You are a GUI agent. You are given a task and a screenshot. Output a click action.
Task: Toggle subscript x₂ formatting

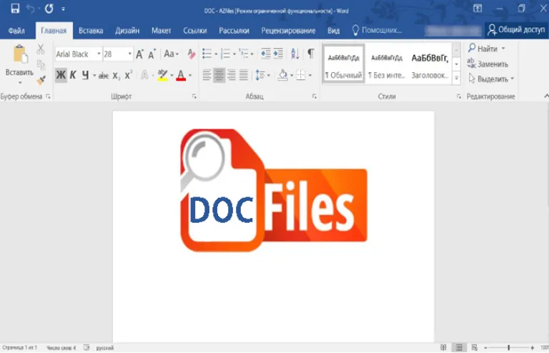coord(117,75)
